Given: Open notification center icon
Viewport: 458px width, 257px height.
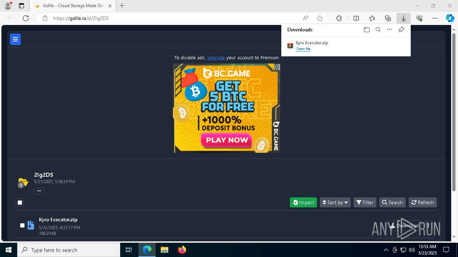Looking at the screenshot, I should pyautogui.click(x=446, y=250).
